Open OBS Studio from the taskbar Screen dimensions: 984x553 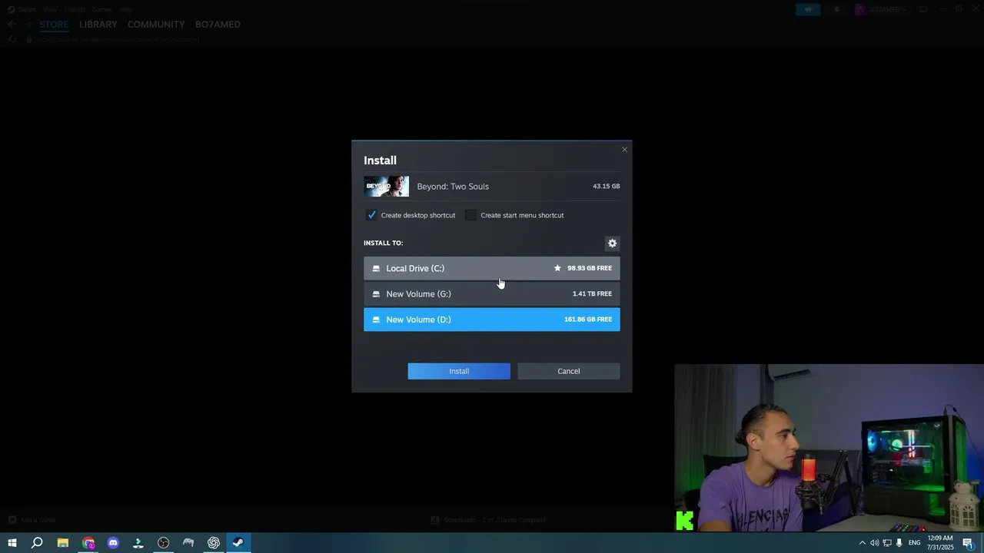[163, 543]
